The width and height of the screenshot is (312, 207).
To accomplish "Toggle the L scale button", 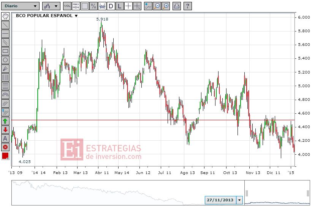I will click(x=120, y=6).
